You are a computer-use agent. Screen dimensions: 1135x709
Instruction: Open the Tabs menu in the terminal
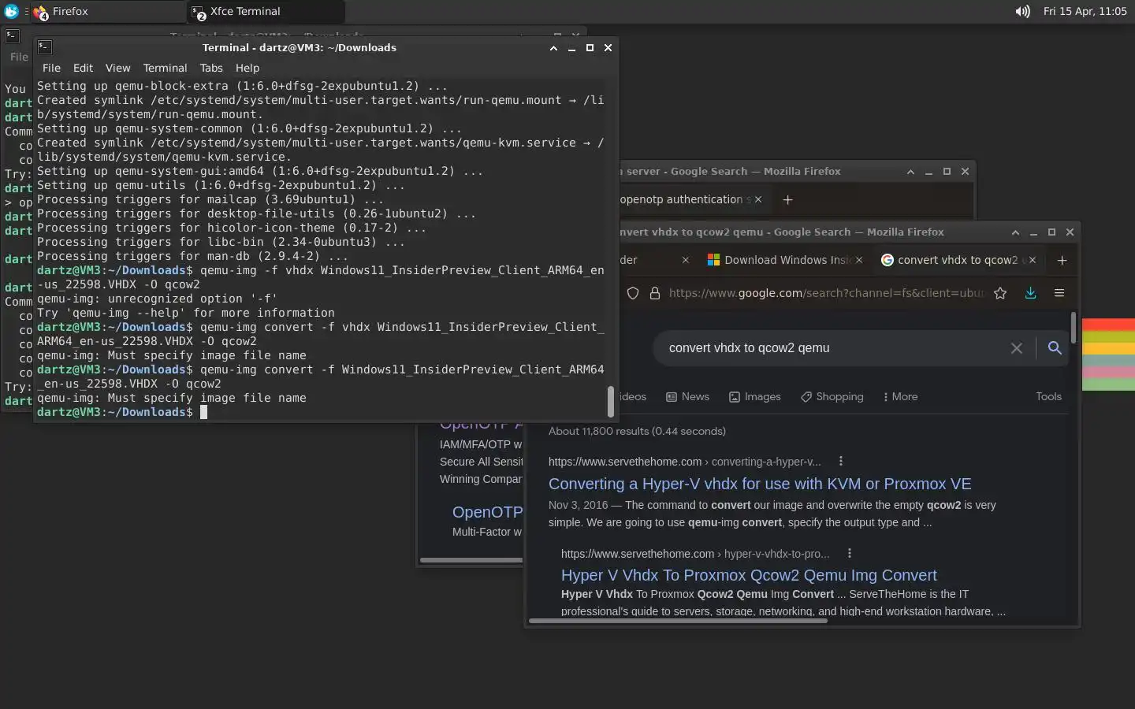coord(211,68)
